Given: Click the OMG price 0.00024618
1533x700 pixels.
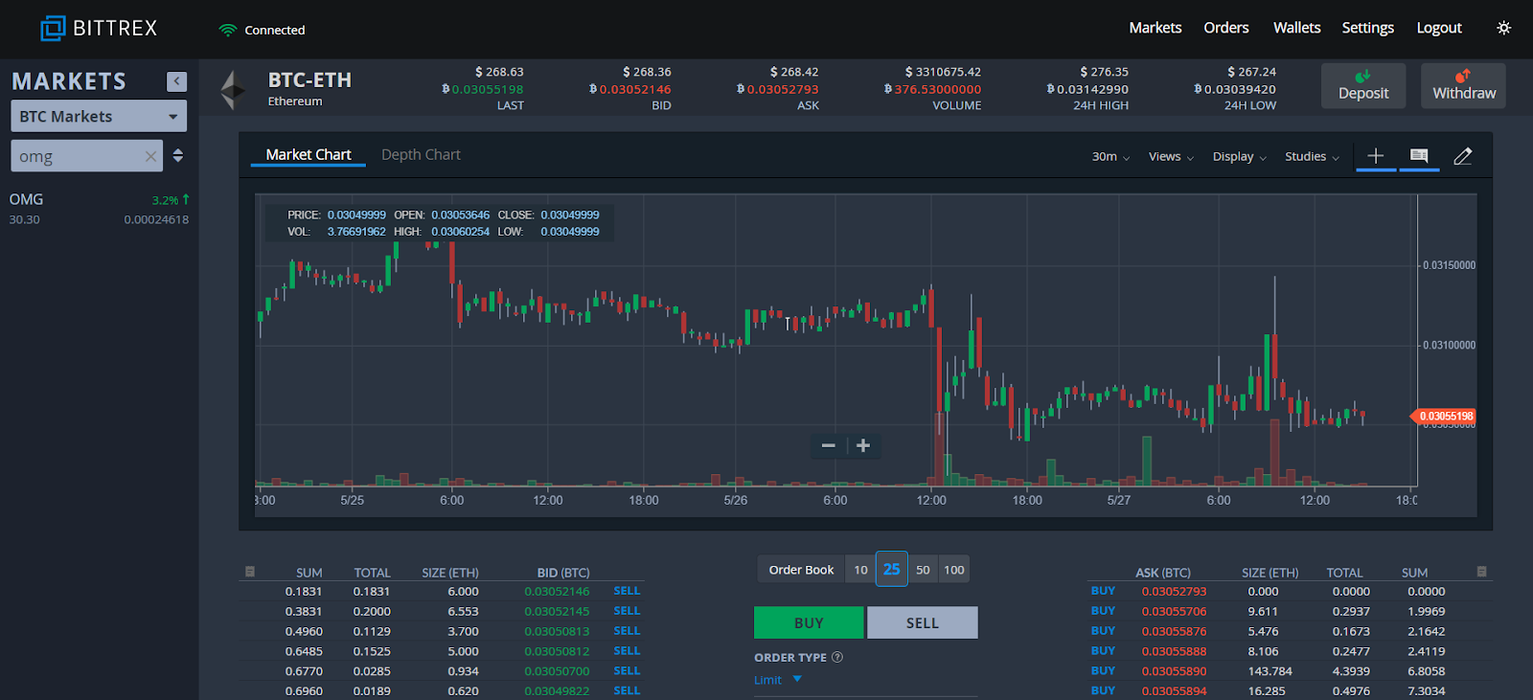Looking at the screenshot, I should pos(156,219).
